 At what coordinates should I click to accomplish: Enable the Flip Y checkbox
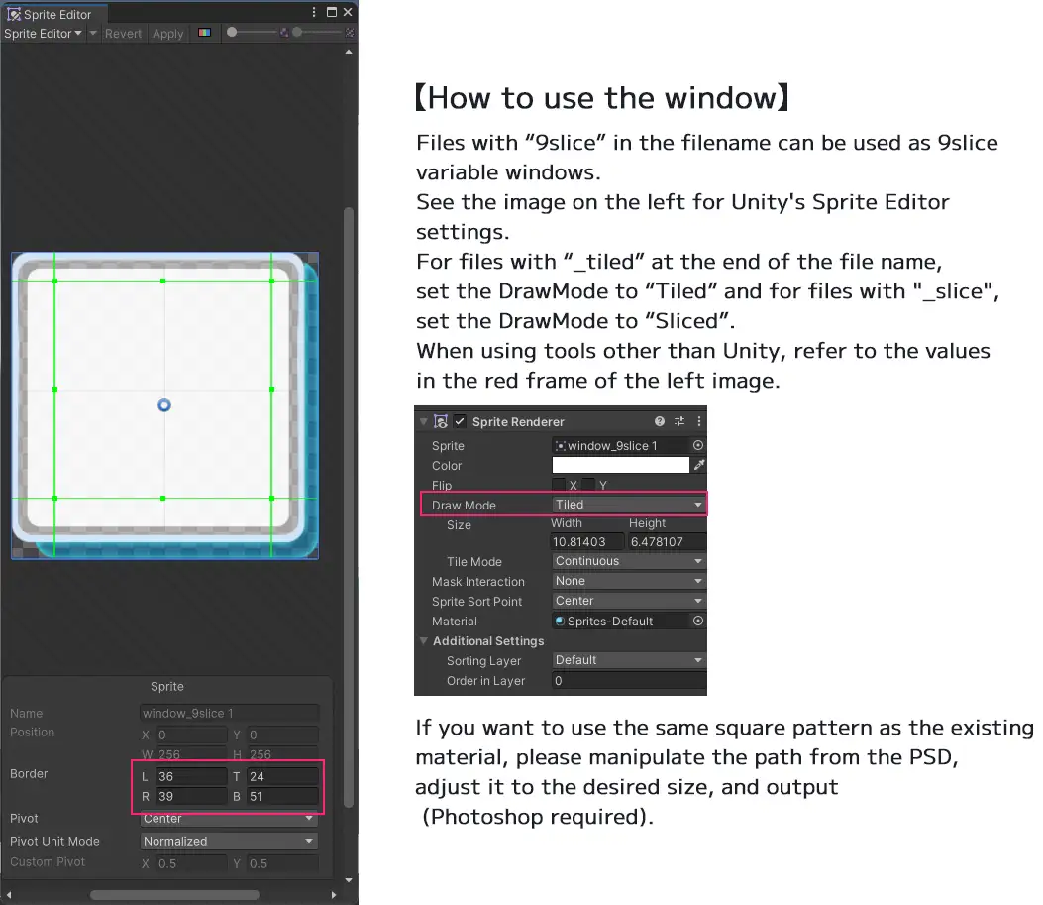coord(588,485)
